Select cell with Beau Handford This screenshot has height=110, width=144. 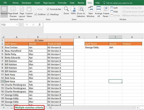click(x=16, y=51)
